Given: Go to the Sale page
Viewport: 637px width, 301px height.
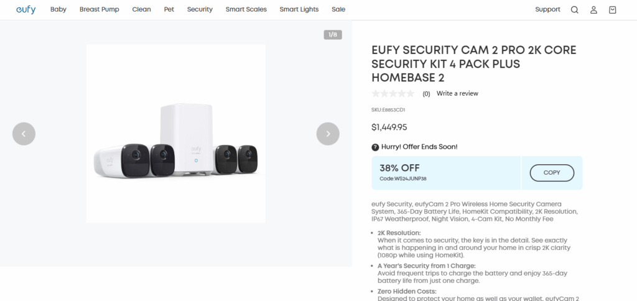Looking at the screenshot, I should (338, 9).
